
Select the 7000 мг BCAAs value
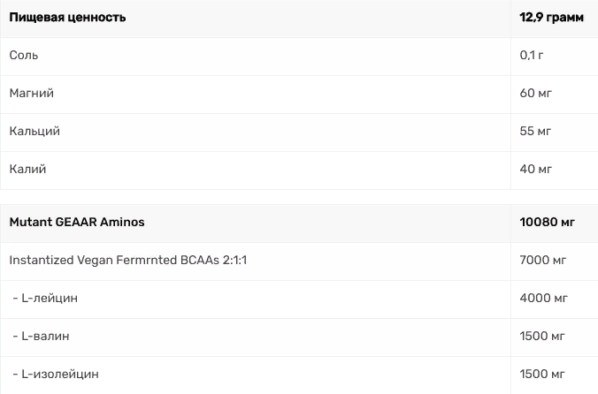(x=542, y=261)
